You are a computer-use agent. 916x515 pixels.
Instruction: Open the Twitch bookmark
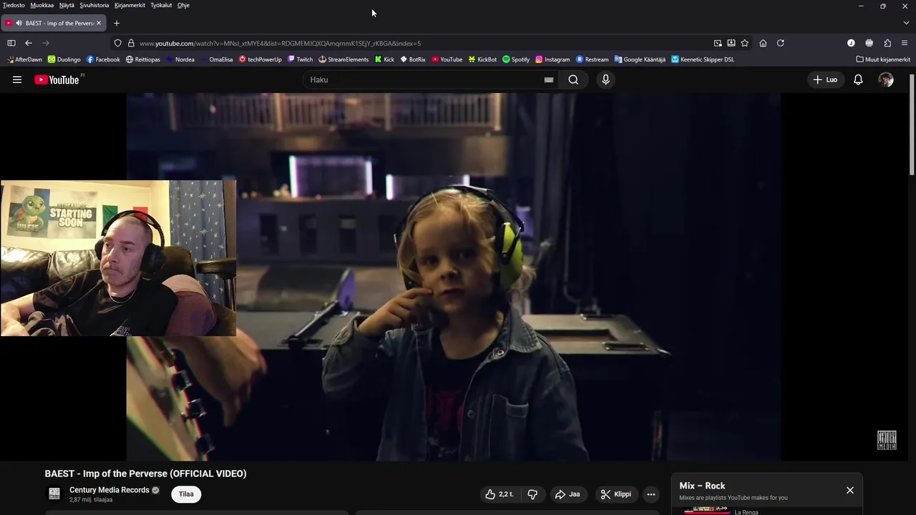coord(300,59)
